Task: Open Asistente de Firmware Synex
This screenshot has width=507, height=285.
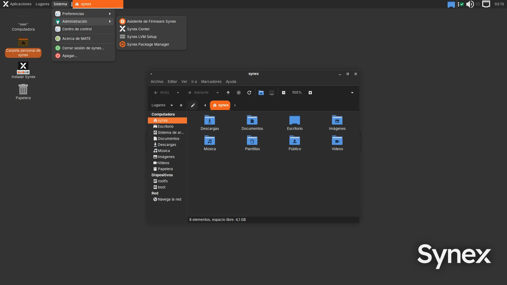Action: pyautogui.click(x=152, y=21)
